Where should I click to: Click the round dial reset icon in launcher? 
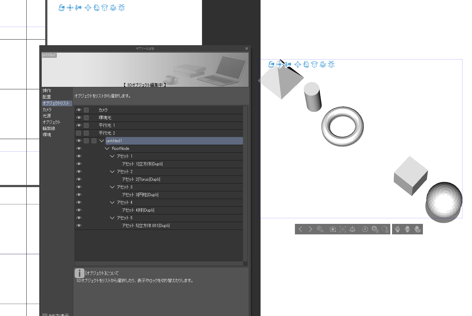(365, 229)
